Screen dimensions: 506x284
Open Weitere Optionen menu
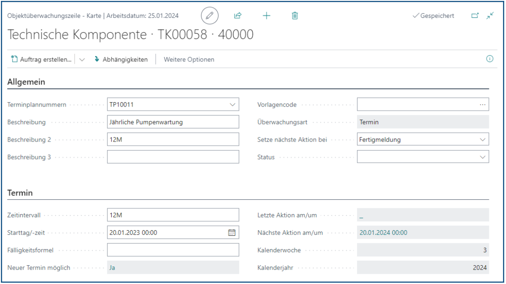pos(189,59)
